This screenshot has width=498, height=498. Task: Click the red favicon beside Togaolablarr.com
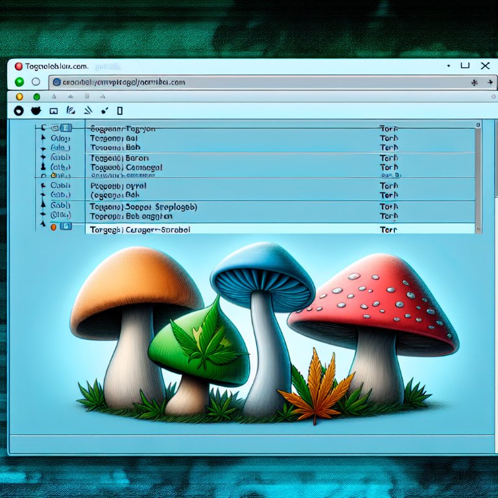coord(18,66)
